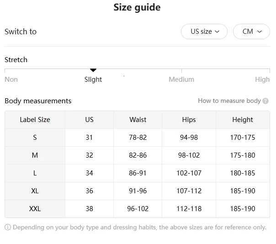Click the info icon beside the disclaimer
This screenshot has width=276, height=244.
point(8,227)
